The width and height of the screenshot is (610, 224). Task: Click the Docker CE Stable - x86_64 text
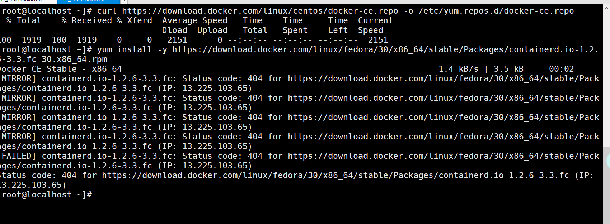tap(61, 69)
